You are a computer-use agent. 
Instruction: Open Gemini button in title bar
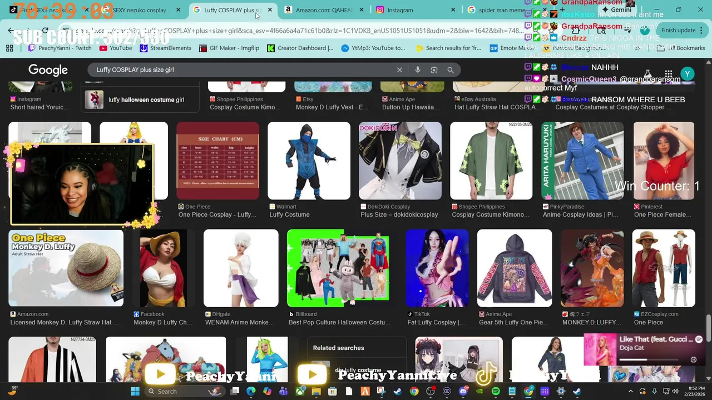click(x=617, y=10)
